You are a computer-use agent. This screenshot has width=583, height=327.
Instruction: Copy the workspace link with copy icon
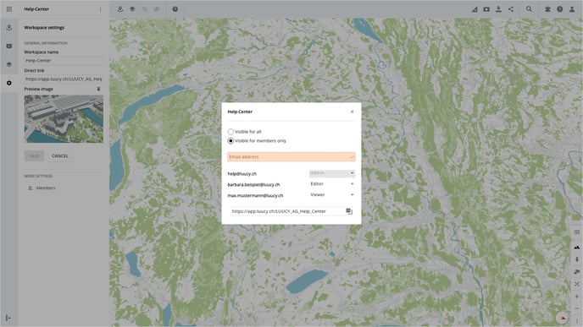tap(349, 211)
